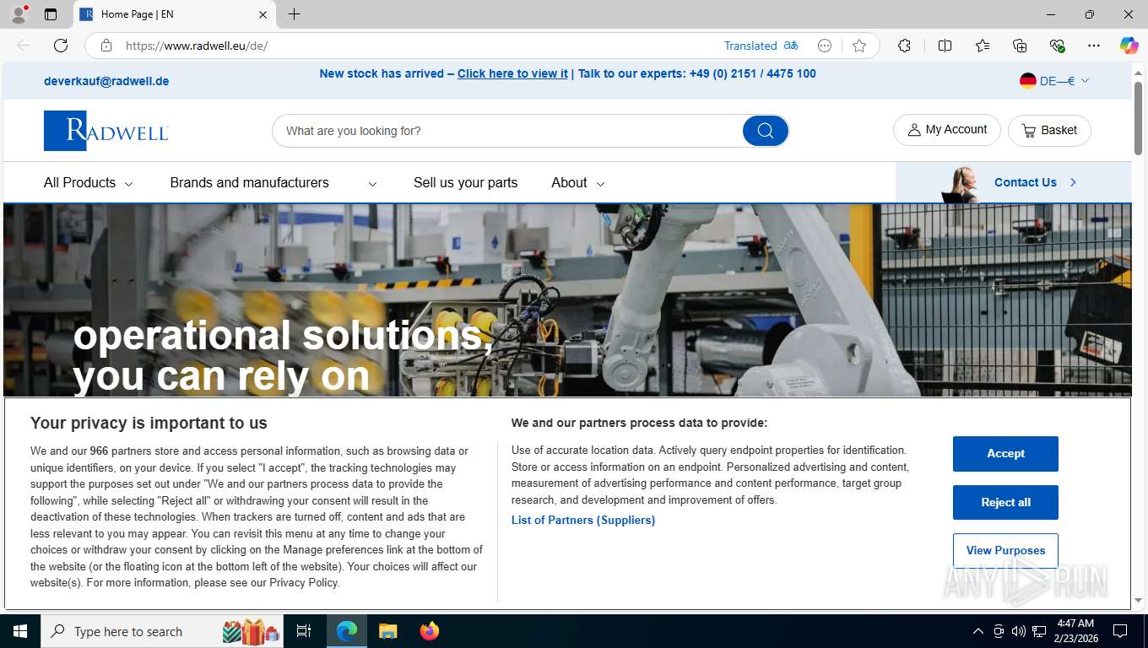Open the Collections icon
Viewport: 1148px width, 648px height.
[x=1020, y=46]
